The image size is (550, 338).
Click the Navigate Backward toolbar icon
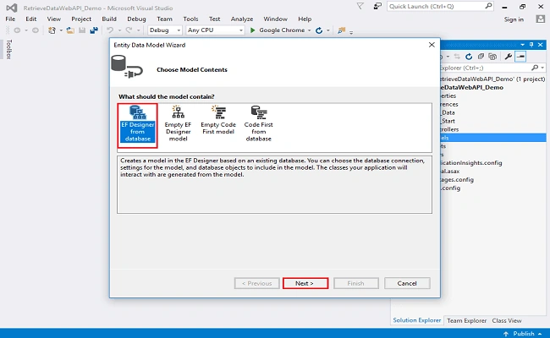point(17,30)
